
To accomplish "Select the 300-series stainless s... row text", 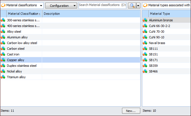I will point(23,20).
